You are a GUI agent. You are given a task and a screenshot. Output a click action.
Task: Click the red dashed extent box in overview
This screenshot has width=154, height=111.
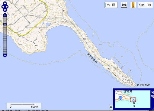click(x=133, y=100)
